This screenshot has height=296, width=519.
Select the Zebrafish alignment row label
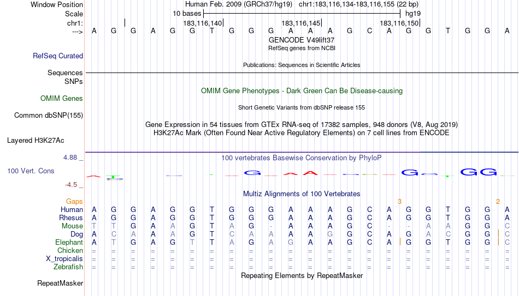tap(68, 267)
